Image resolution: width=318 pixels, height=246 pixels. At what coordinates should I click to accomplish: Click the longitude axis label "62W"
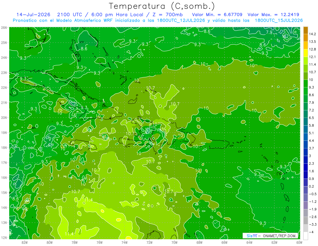pyautogui.click(x=274, y=242)
